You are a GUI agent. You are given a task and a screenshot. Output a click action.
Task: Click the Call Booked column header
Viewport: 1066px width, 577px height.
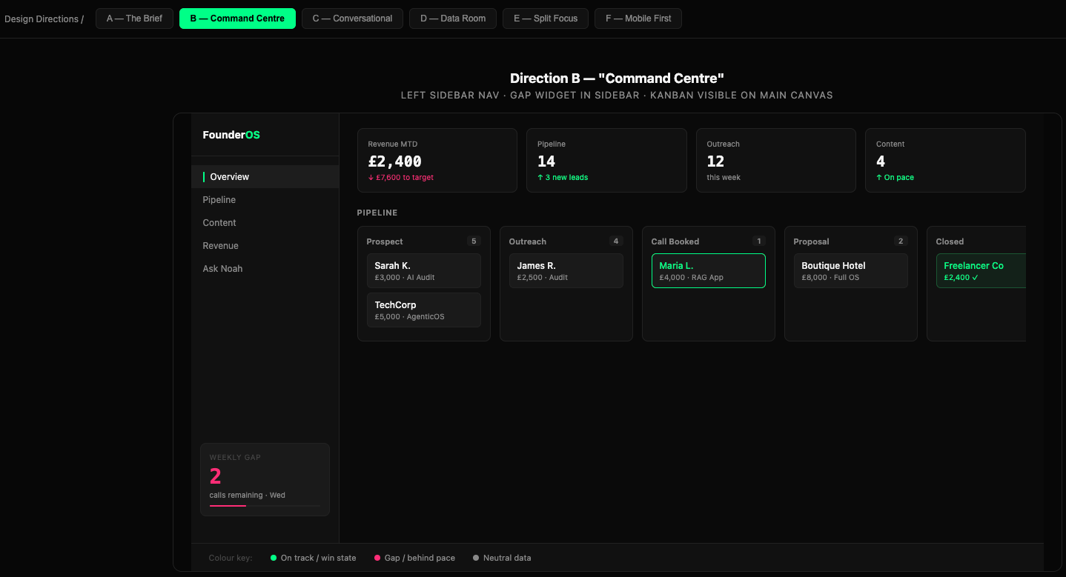tap(675, 241)
